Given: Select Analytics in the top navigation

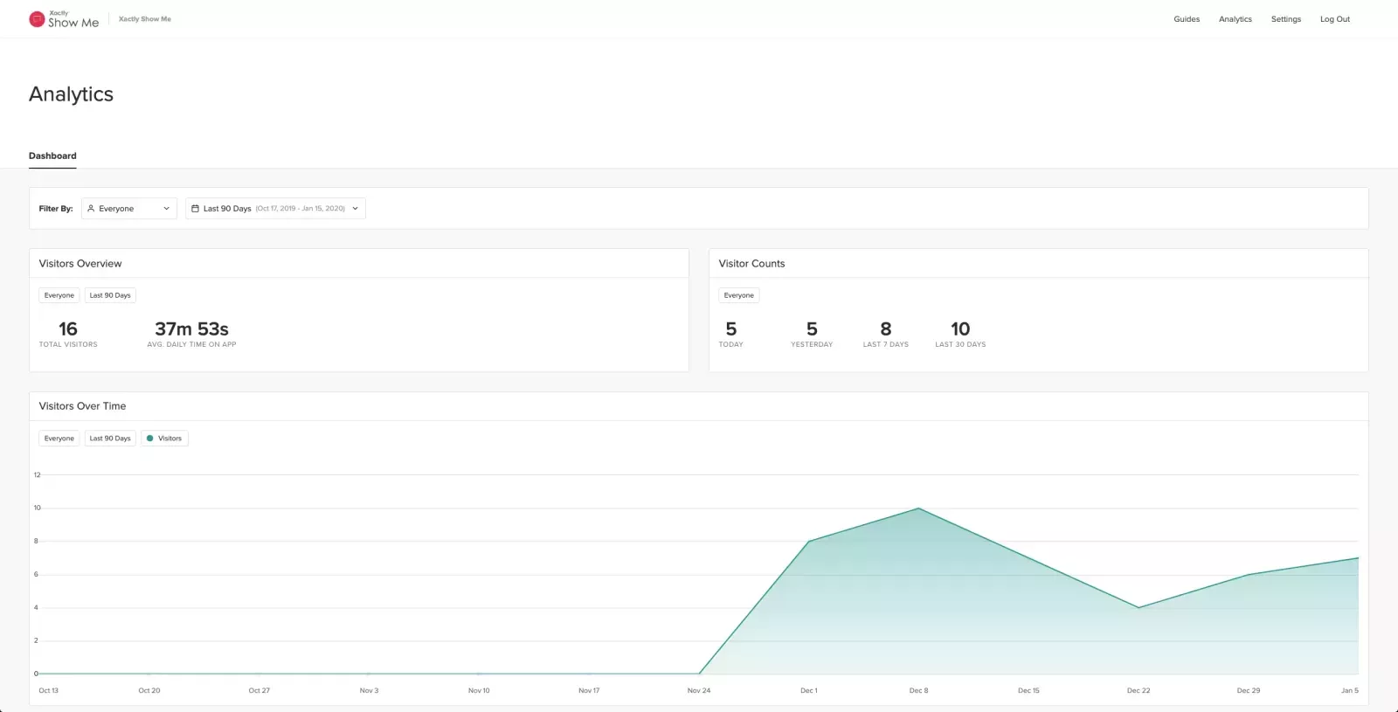Looking at the screenshot, I should (x=1235, y=19).
